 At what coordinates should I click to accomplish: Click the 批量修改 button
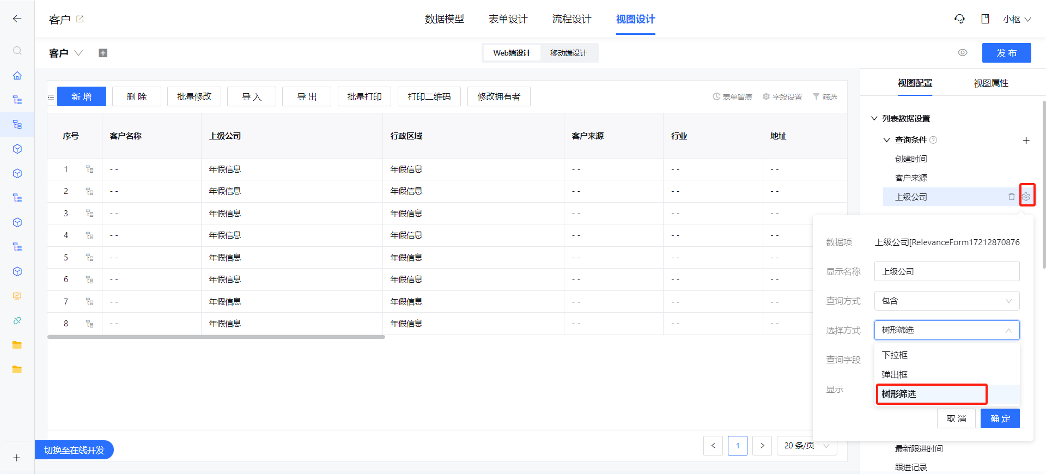194,96
